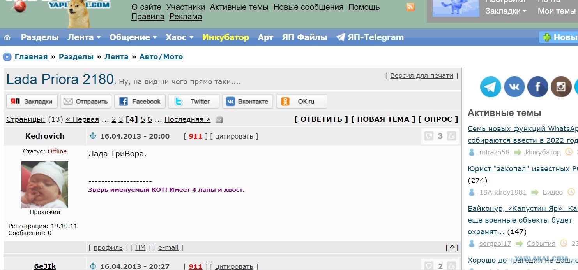Click thumbs-down icon on 6eJIk's post
Viewport: 578px width, 270px height.
click(x=429, y=266)
